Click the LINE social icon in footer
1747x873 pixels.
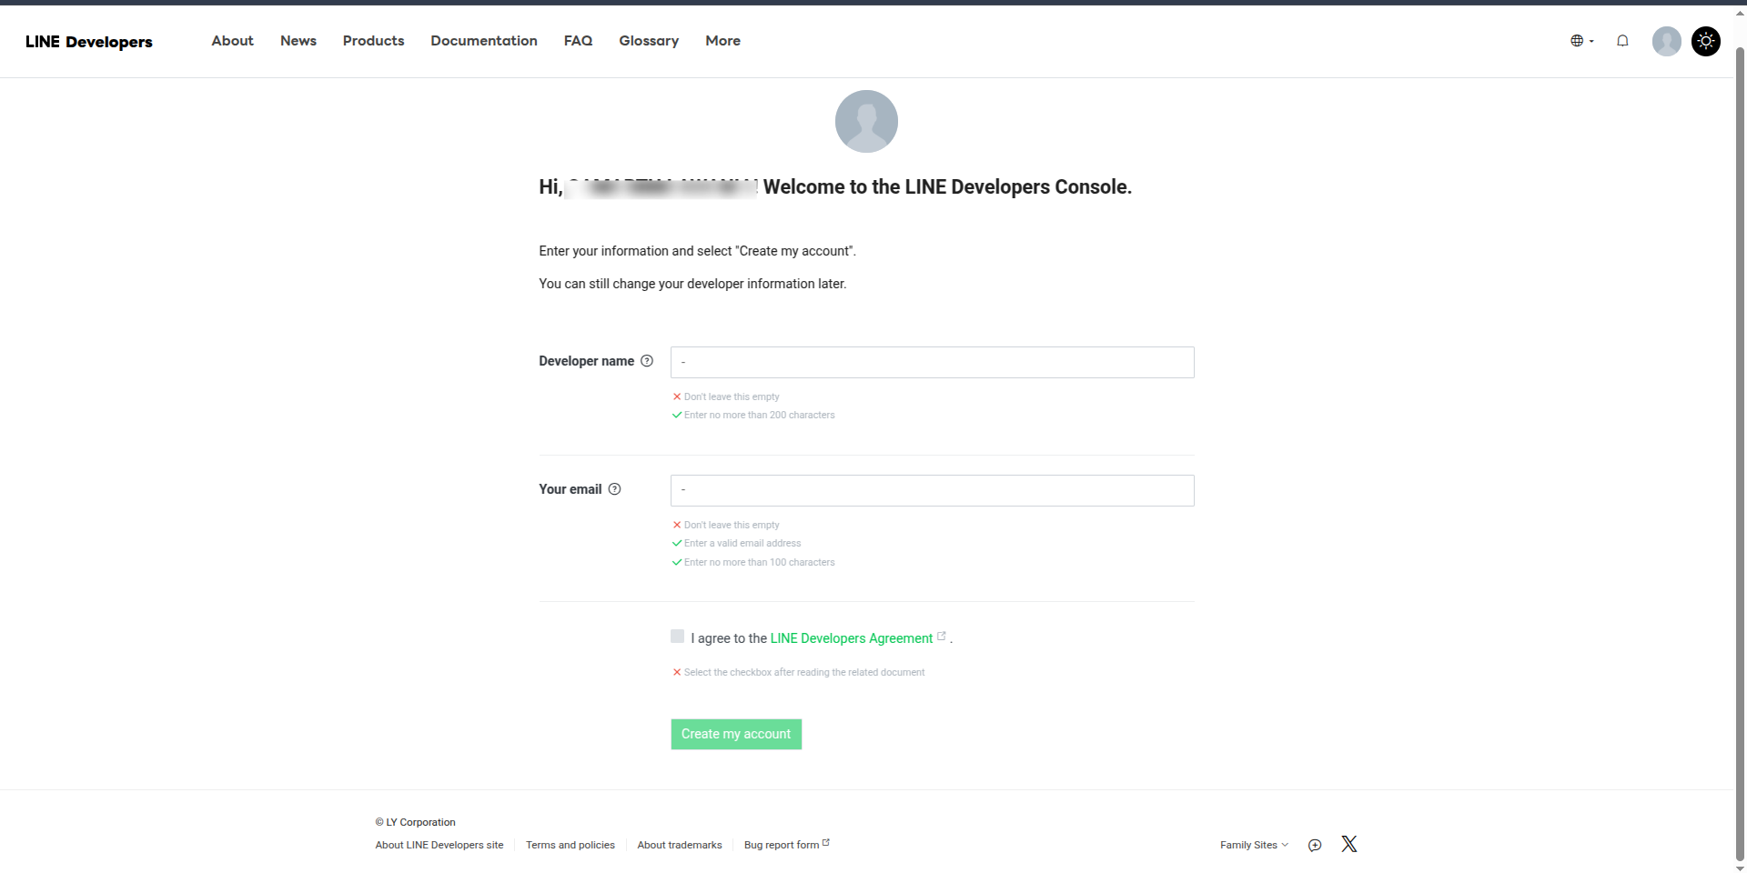pyautogui.click(x=1315, y=845)
